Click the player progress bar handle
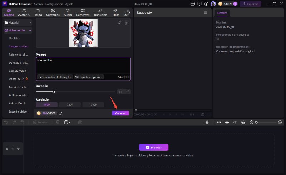 136,110
